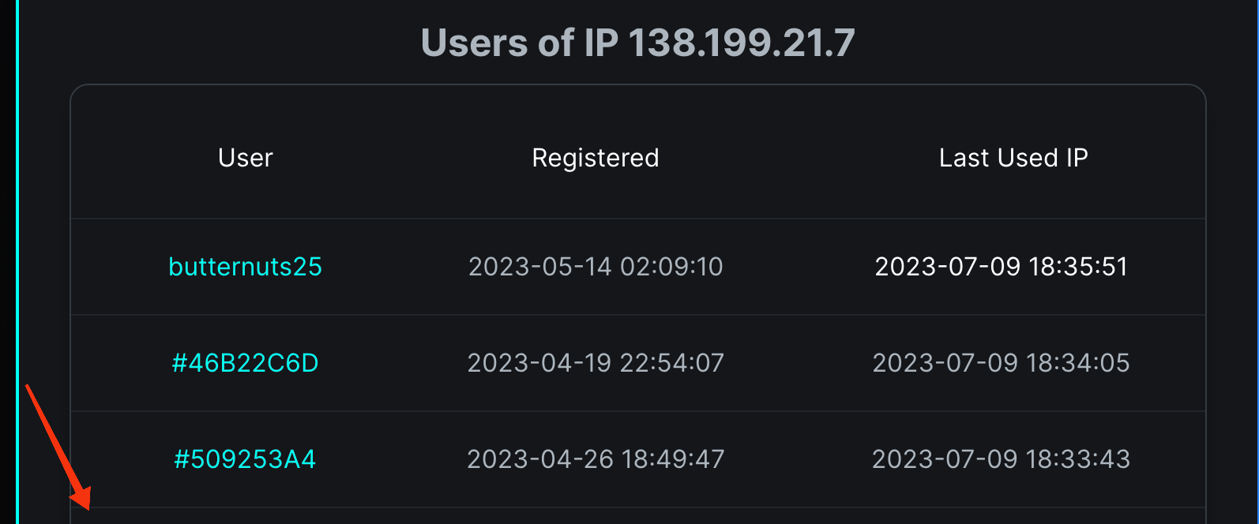Click the black strip at window's left edge
This screenshot has width=1259, height=524.
[x=7, y=262]
